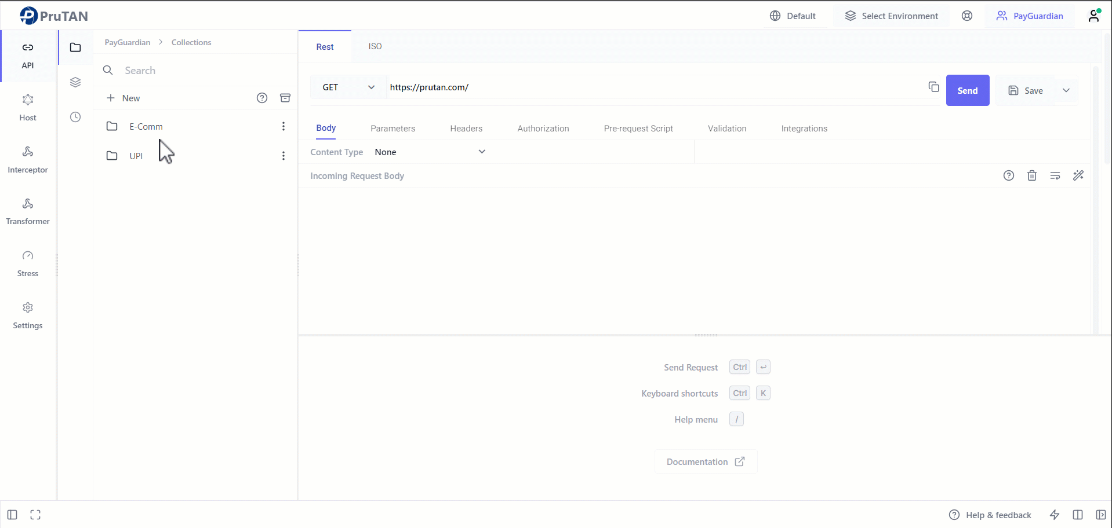Viewport: 1112px width, 528px height.
Task: Create a New collection
Action: tap(123, 98)
